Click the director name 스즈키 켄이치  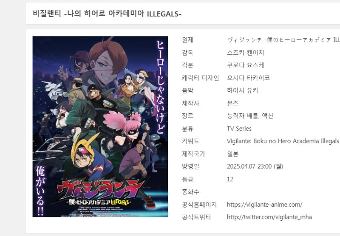click(x=245, y=53)
